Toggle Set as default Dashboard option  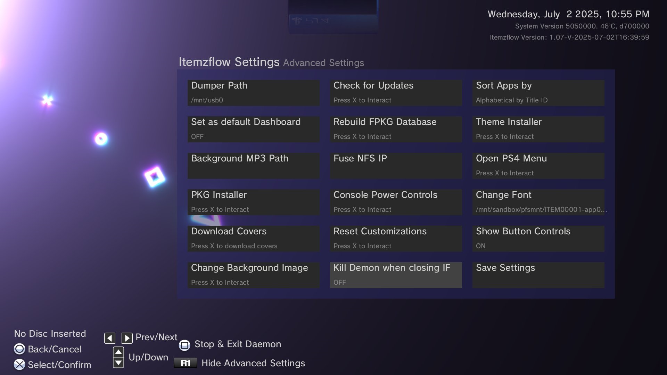point(253,129)
